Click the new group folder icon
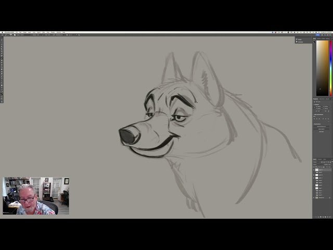This screenshot has height=250, width=333. coord(325,217)
